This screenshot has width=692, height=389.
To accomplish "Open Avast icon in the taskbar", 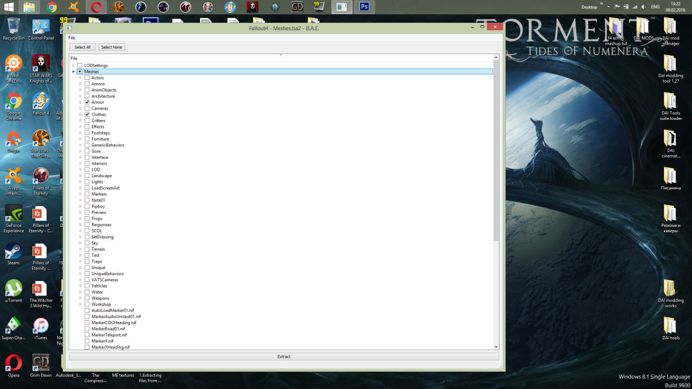I will coord(74,7).
